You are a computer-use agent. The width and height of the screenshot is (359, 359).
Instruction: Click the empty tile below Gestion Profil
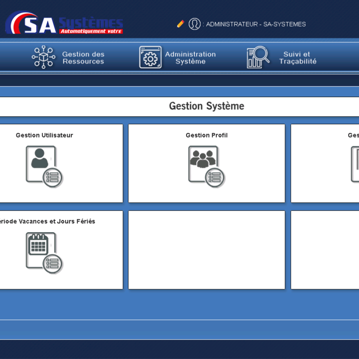pos(206,250)
